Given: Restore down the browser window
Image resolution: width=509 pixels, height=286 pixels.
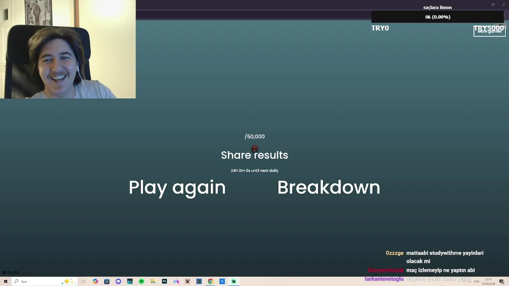Looking at the screenshot, I should tap(493, 5).
